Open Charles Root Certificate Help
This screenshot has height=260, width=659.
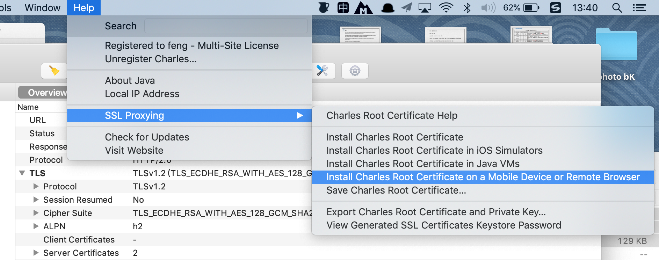[483, 116]
